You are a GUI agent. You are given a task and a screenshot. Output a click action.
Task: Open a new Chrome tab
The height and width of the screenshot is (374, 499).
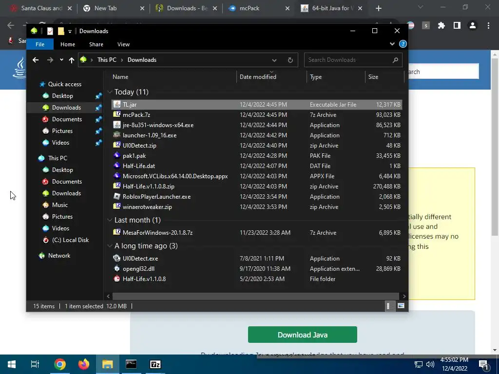[378, 8]
